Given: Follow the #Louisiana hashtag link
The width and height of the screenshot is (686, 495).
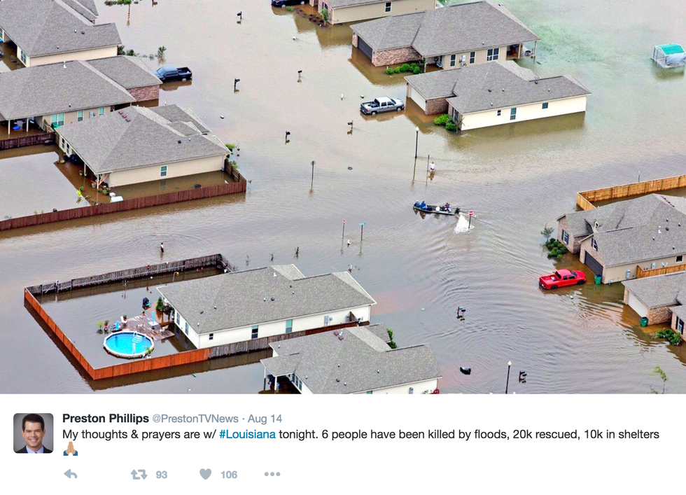Looking at the screenshot, I should pos(247,434).
